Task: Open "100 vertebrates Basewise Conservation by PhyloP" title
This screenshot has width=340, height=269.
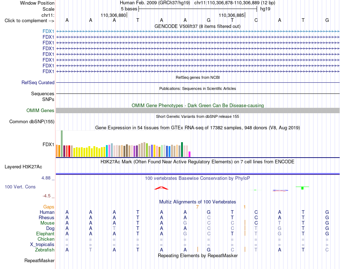Action: (x=197, y=178)
